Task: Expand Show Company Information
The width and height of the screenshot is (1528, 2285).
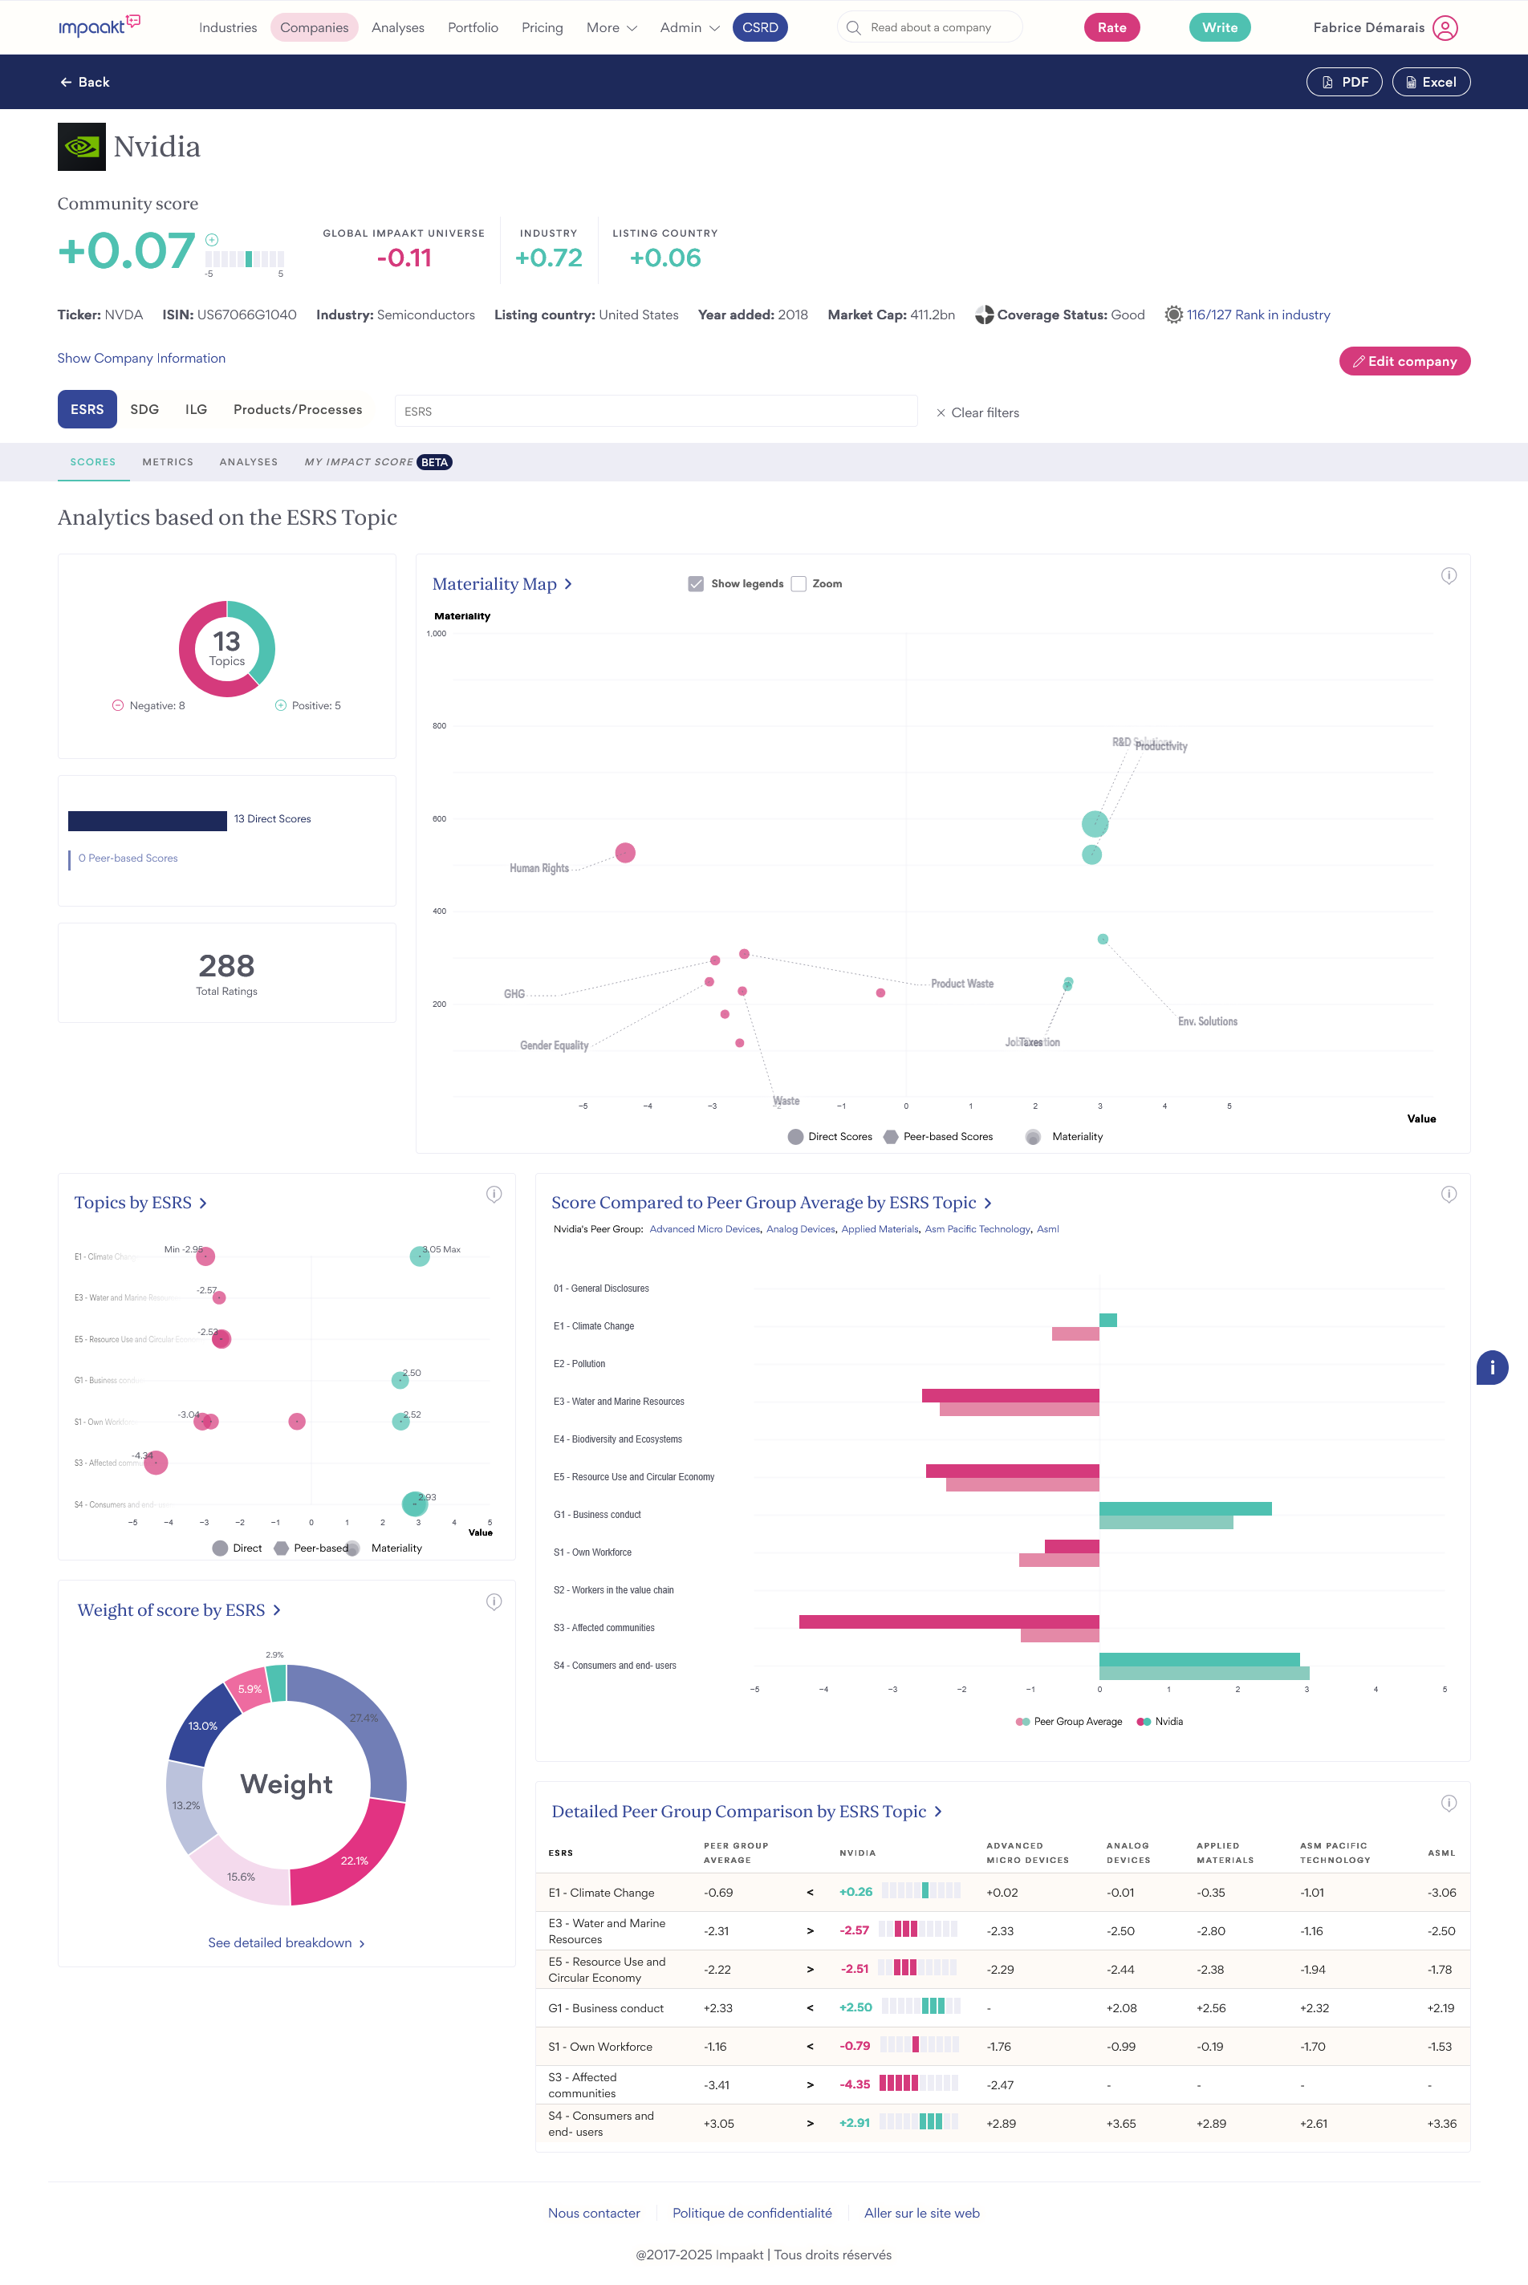Action: [x=141, y=359]
